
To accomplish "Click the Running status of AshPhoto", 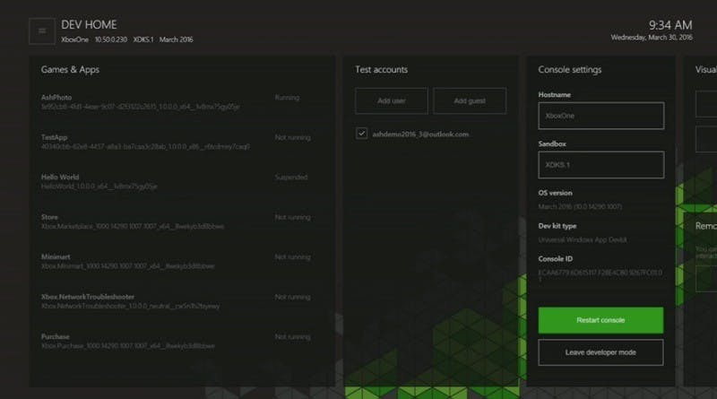I will 287,98.
